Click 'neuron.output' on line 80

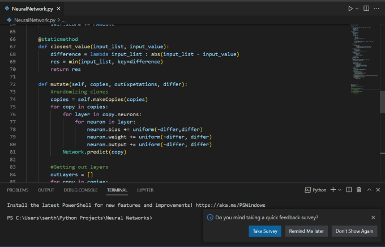point(107,144)
